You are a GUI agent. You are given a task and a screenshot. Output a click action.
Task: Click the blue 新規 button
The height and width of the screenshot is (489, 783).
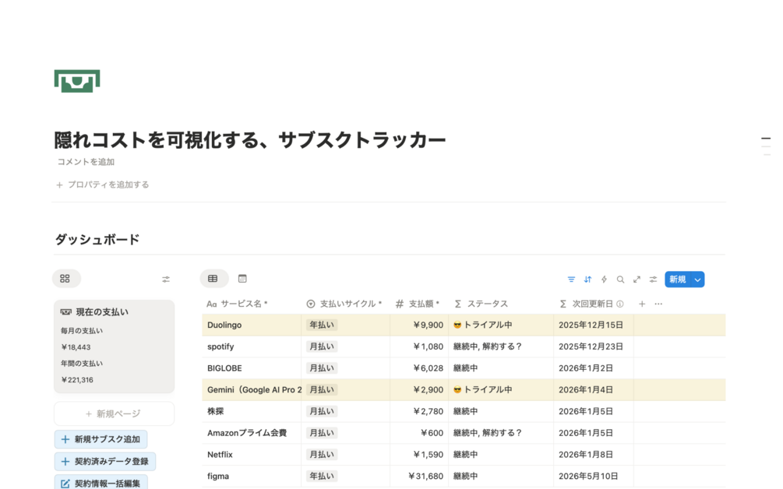click(678, 280)
